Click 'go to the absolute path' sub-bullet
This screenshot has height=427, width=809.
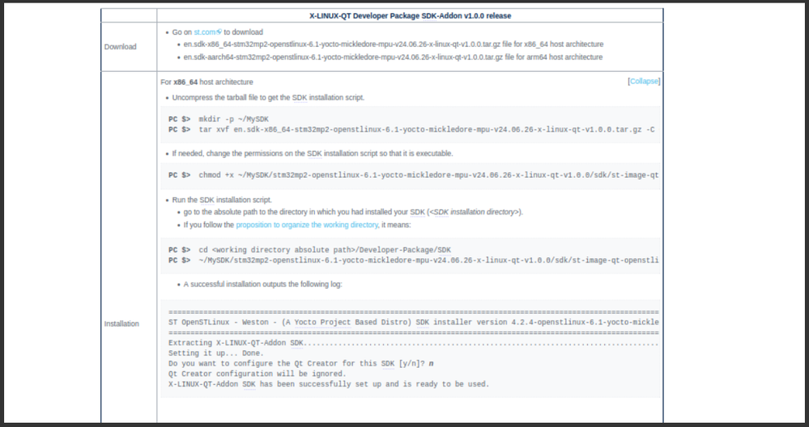click(353, 212)
